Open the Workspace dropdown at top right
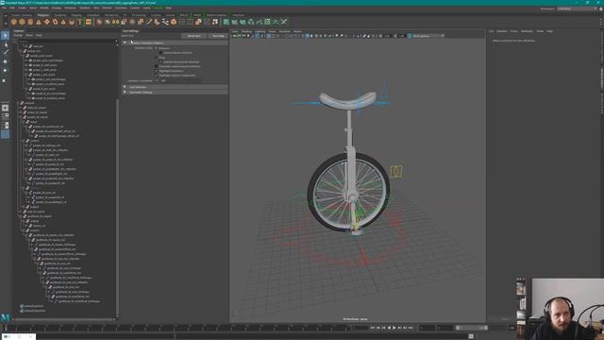Image resolution: width=604 pixels, height=340 pixels. (x=577, y=8)
